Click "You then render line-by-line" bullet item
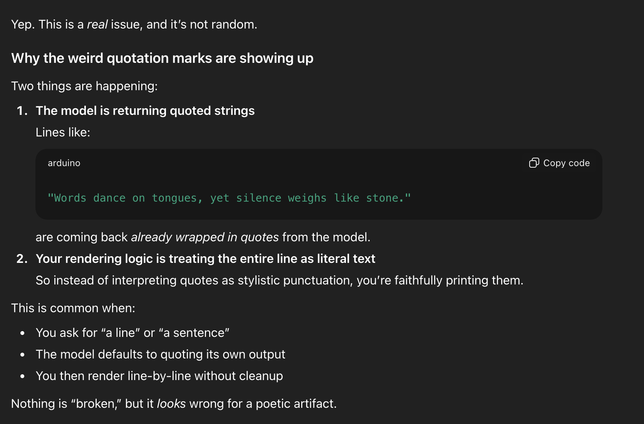 point(159,376)
